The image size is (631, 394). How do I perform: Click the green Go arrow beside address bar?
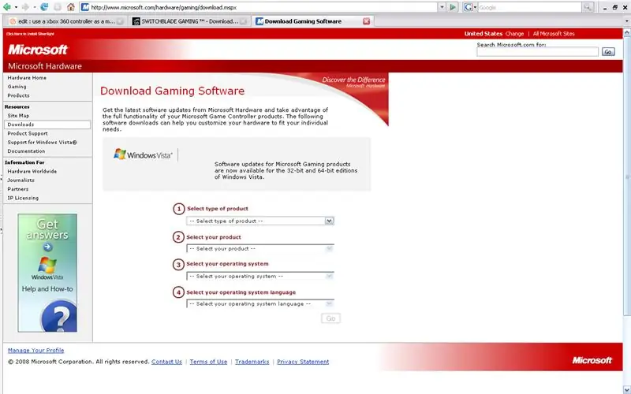pyautogui.click(x=453, y=7)
